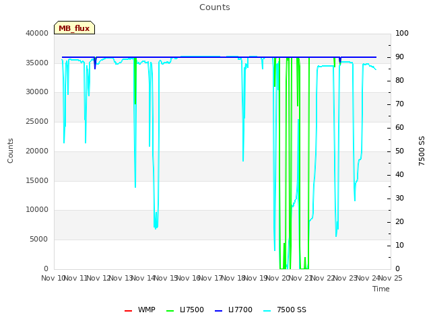This screenshot has width=431, height=323.
Task: Toggle the LI7500 series in the legend
Action: (x=185, y=310)
